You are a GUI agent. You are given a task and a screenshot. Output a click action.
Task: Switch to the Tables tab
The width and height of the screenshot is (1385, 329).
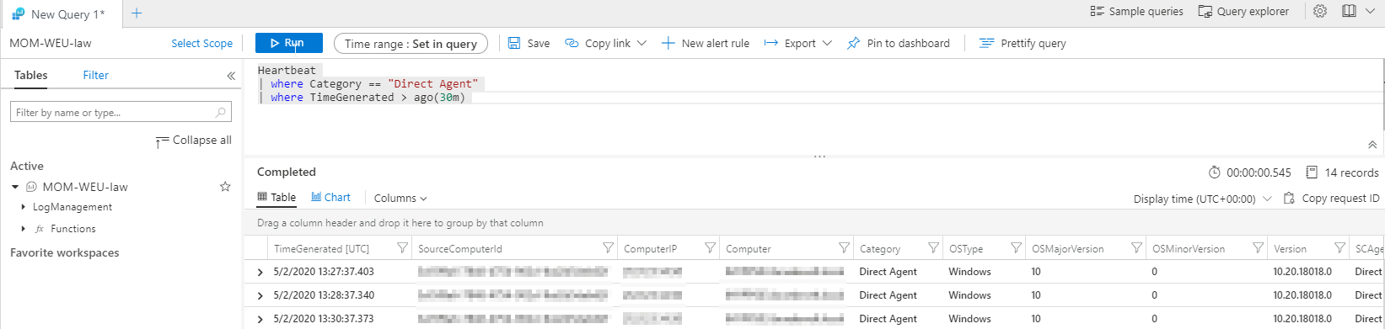(x=31, y=76)
